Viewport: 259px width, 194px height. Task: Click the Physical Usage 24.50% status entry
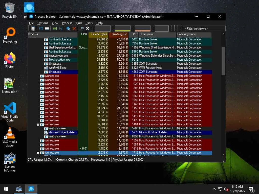pos(128,160)
